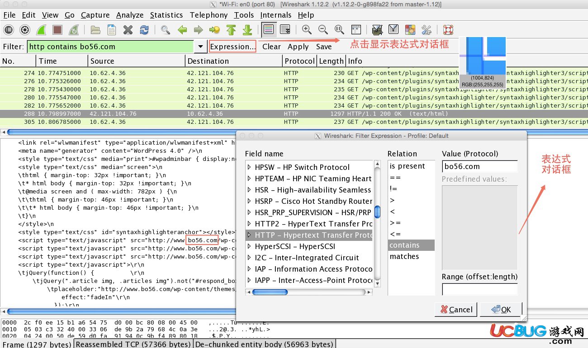Image resolution: width=588 pixels, height=348 pixels.
Task: Open the Analyze menu
Action: point(130,15)
